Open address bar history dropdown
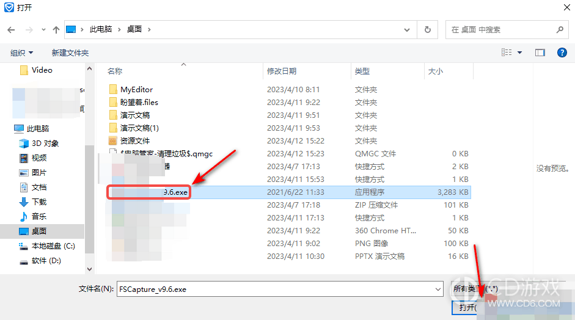This screenshot has height=320, width=575. (x=407, y=30)
